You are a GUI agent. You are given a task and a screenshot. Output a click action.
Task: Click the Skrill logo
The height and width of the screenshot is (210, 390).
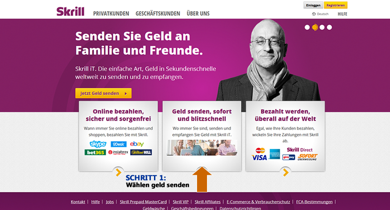coord(70,11)
